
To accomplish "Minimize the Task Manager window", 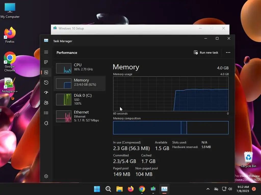I will point(206,39).
